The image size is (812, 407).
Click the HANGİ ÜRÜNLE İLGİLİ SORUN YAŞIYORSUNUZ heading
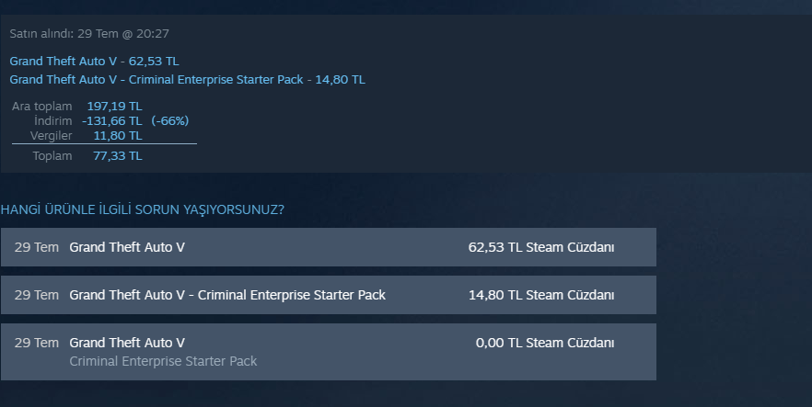click(x=142, y=209)
